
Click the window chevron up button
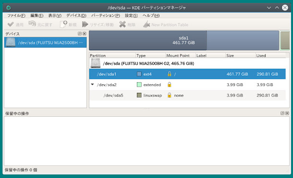click(277, 8)
